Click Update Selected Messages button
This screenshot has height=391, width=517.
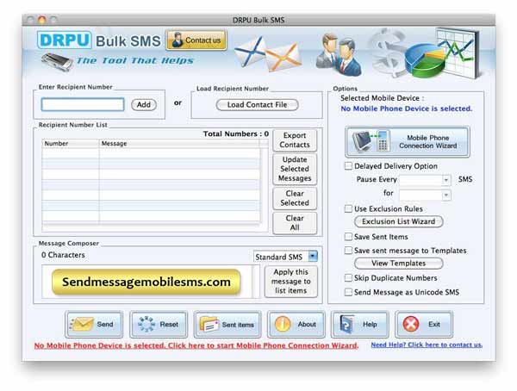(295, 169)
